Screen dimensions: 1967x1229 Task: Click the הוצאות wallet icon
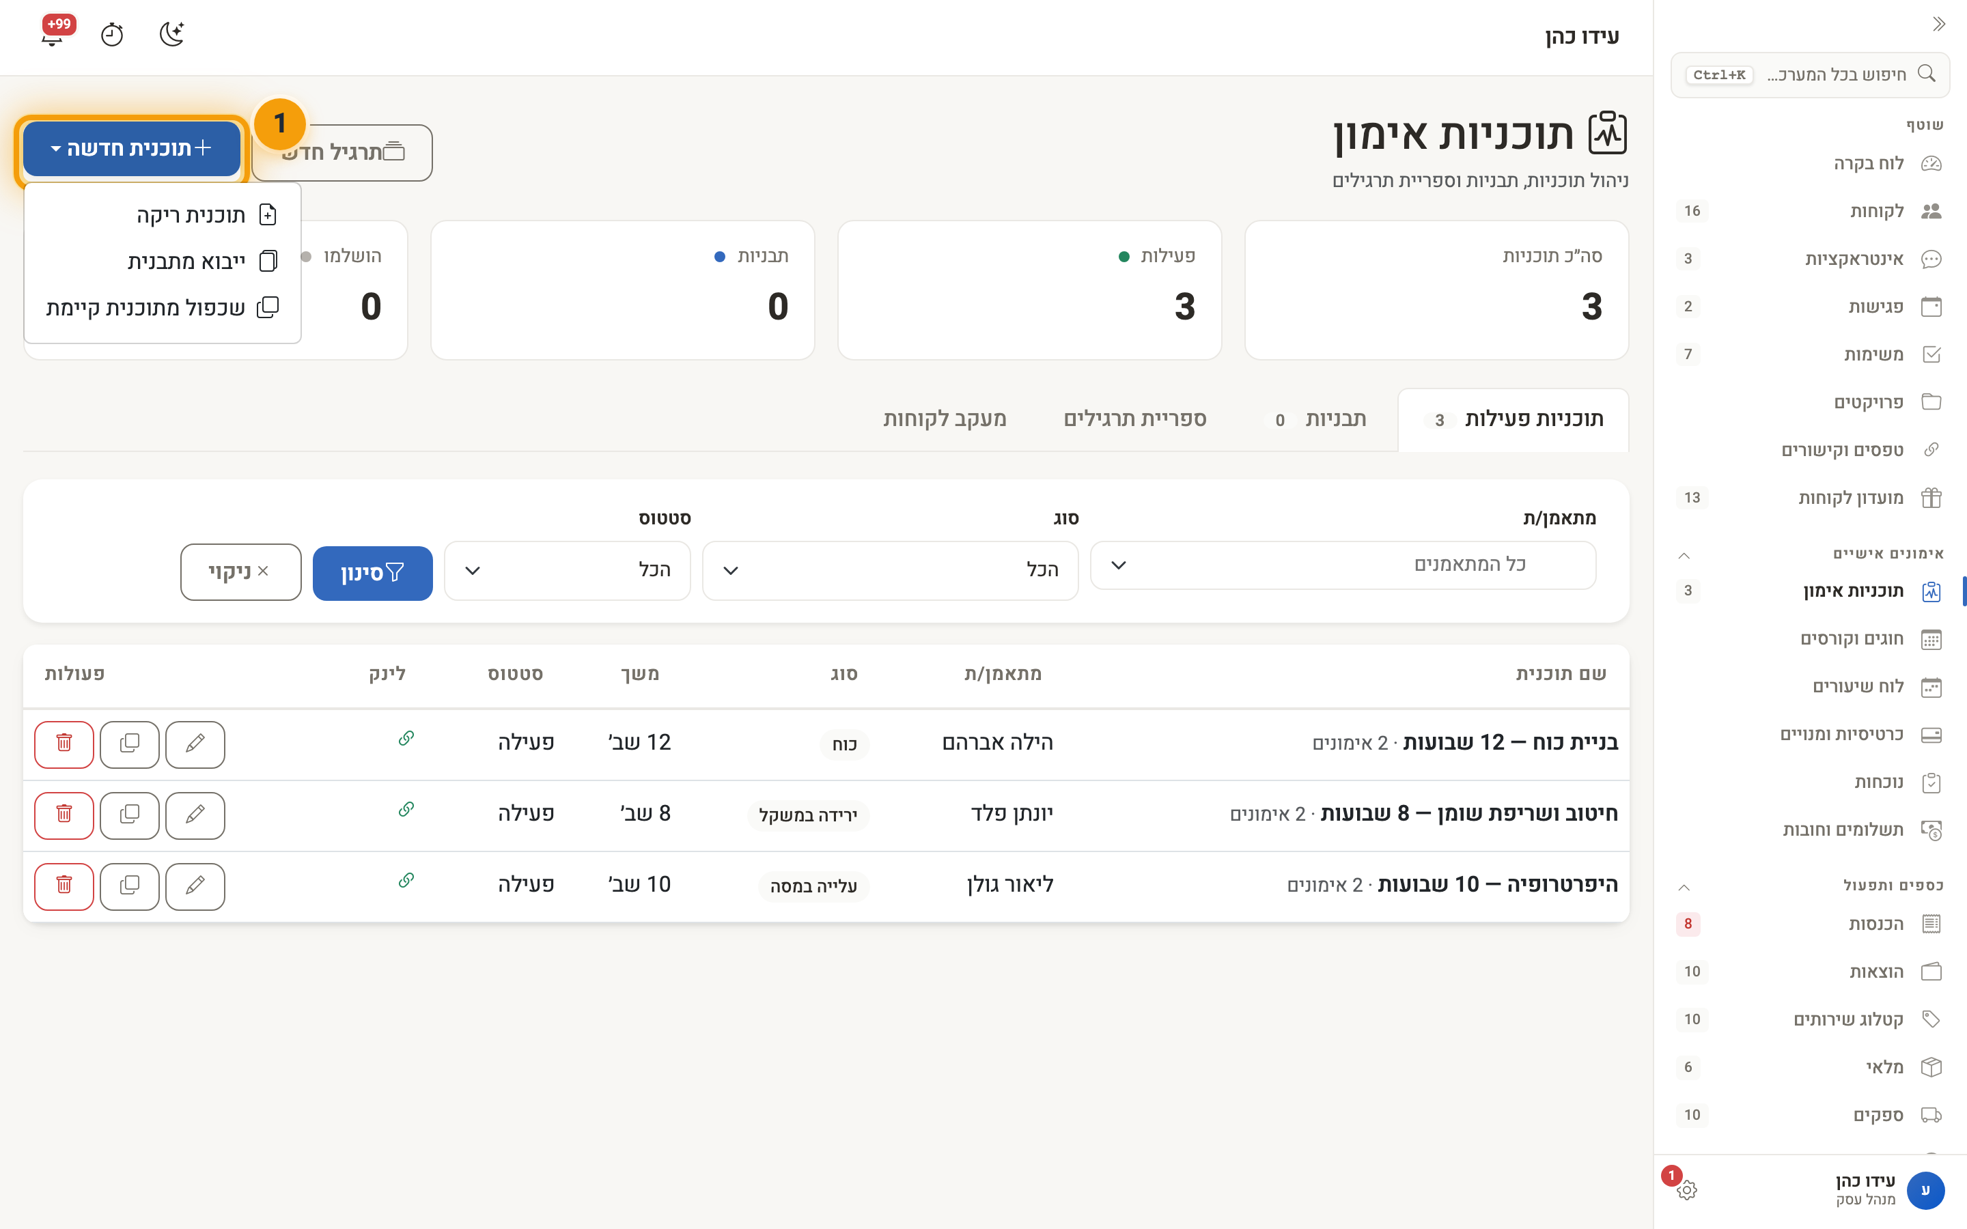pyautogui.click(x=1931, y=972)
